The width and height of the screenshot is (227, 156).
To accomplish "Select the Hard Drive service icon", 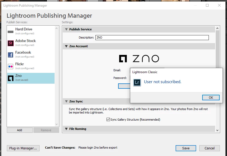I will tap(11, 32).
